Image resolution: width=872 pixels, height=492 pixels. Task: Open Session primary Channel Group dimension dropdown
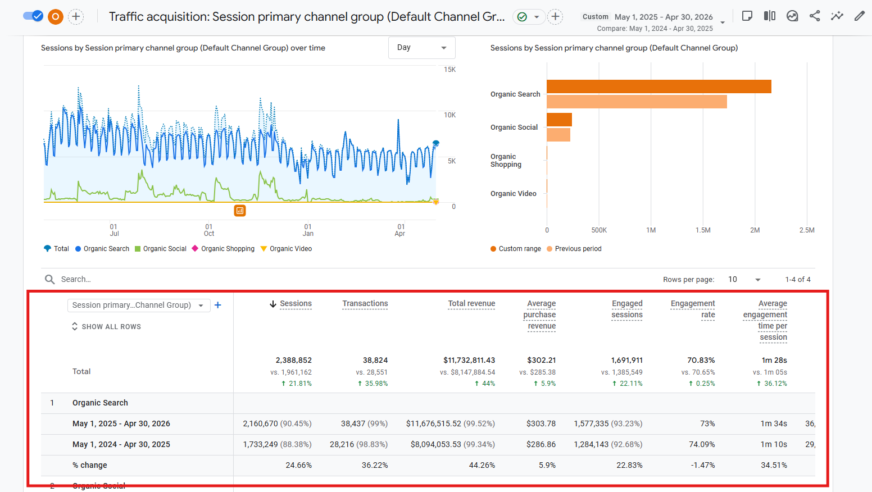[x=139, y=305]
